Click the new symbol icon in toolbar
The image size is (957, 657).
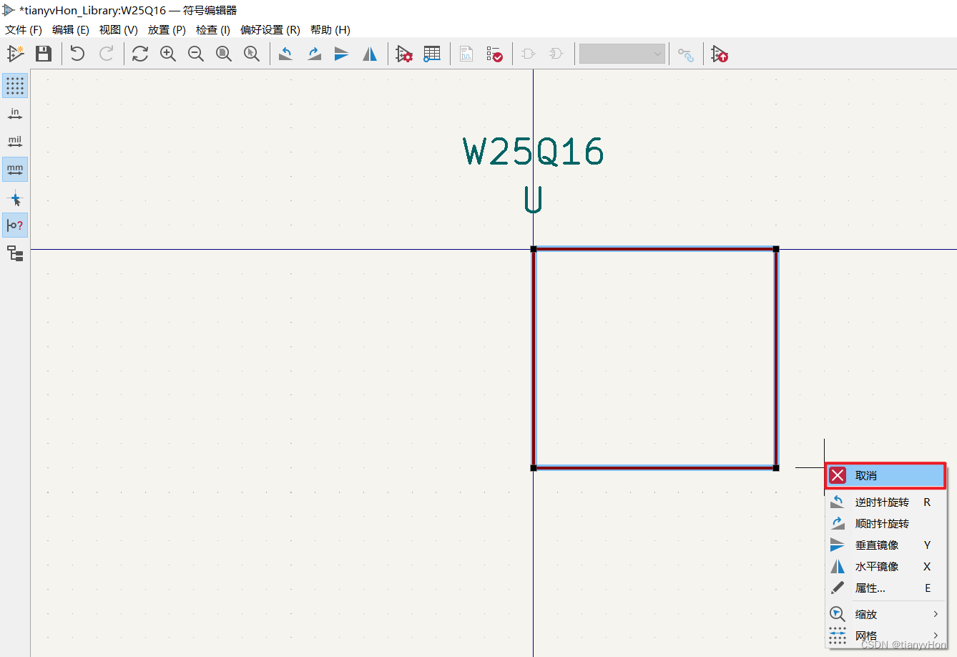point(15,54)
